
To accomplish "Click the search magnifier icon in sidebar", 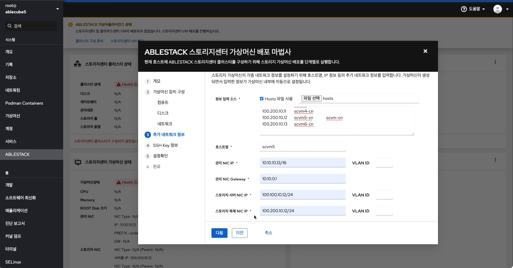I will (x=9, y=26).
